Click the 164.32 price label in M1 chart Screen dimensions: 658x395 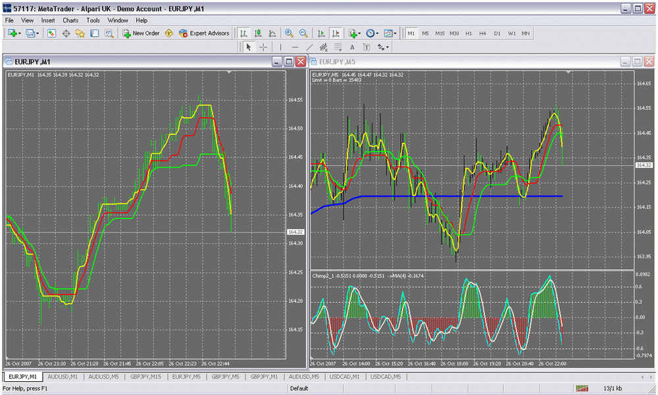click(295, 232)
